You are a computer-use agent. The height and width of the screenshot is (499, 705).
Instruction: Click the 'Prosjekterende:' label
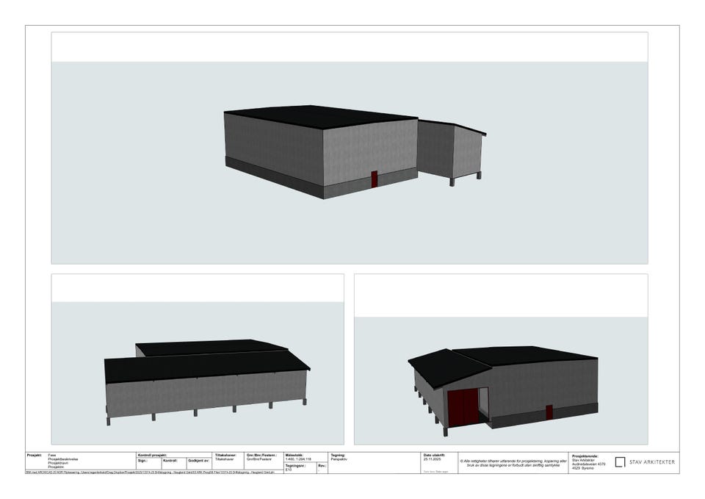click(x=585, y=456)
